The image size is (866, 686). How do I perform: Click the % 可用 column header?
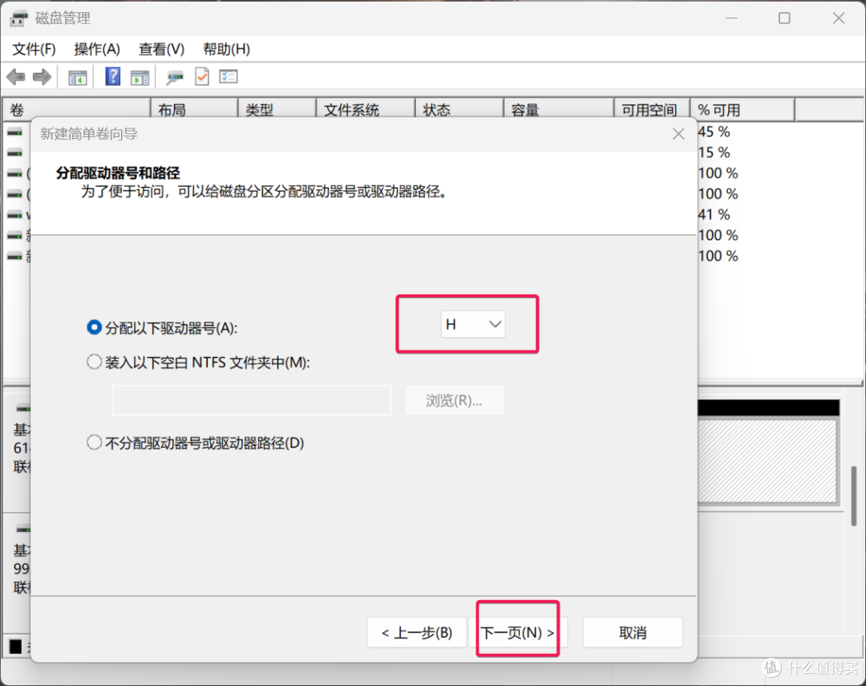coord(743,110)
